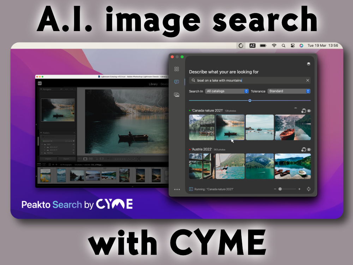This screenshot has height=265, width=353.
Task: Open the image search sidebar icon
Action: pyautogui.click(x=176, y=95)
